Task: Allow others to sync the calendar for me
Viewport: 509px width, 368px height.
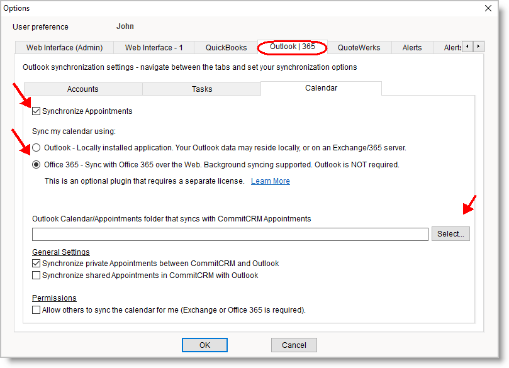Action: coord(36,310)
